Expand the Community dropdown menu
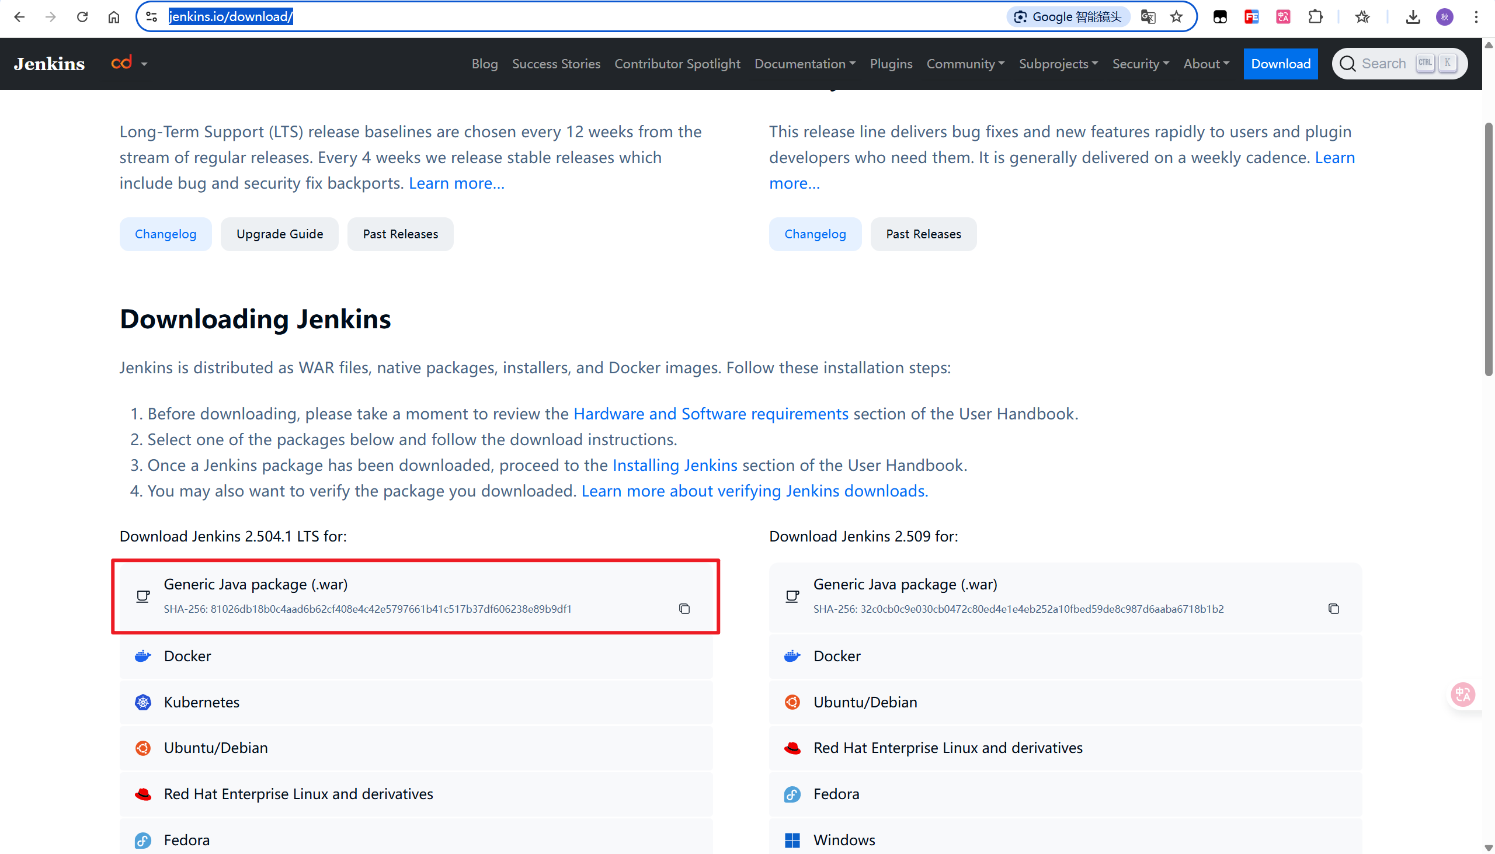1495x854 pixels. pos(965,63)
